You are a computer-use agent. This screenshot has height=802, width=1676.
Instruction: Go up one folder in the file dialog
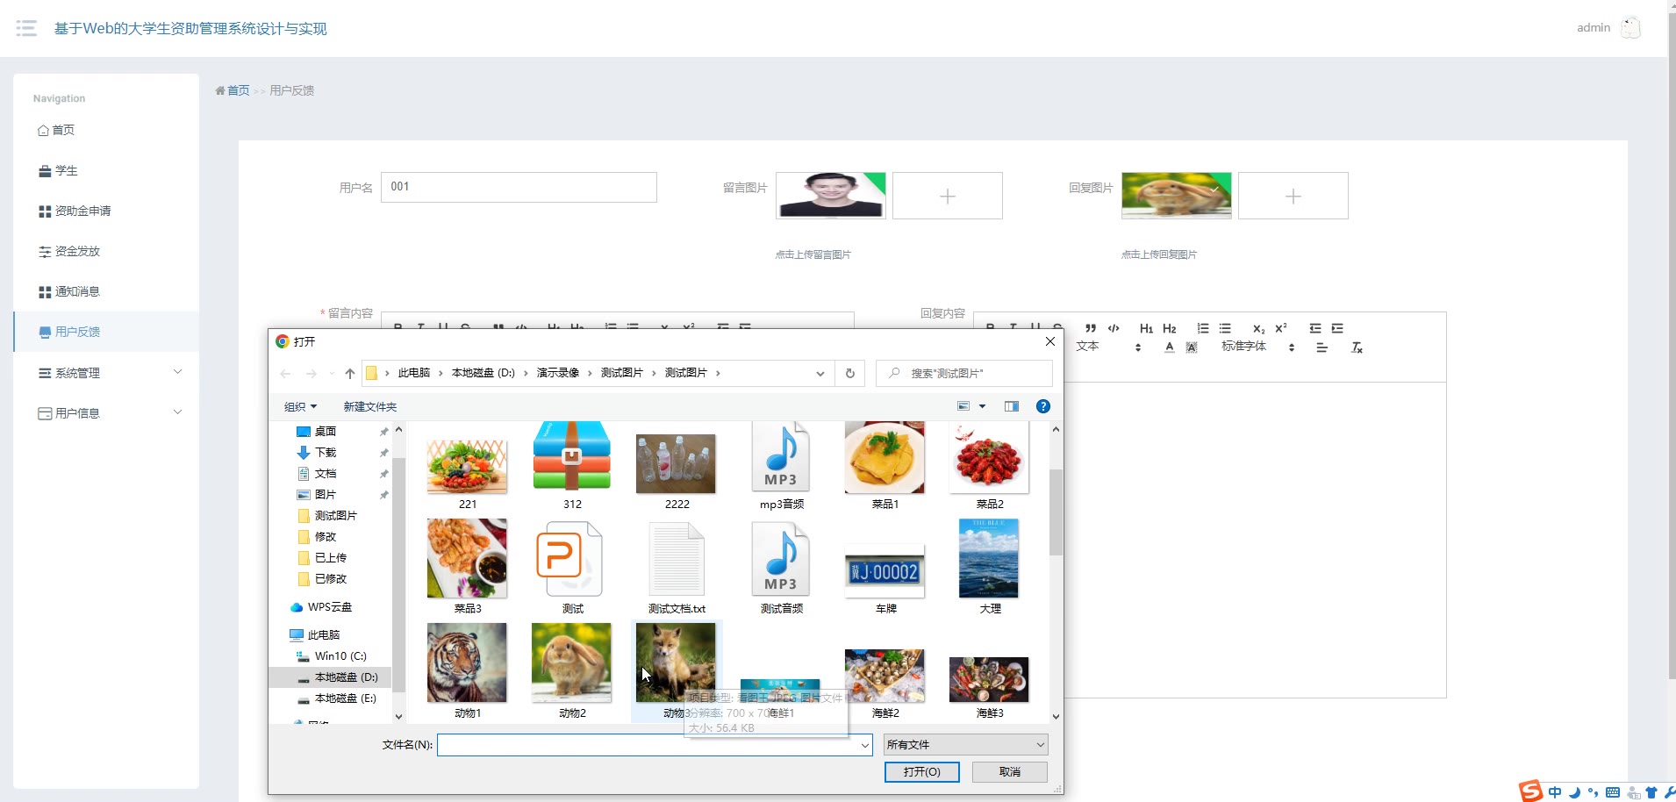pyautogui.click(x=350, y=373)
